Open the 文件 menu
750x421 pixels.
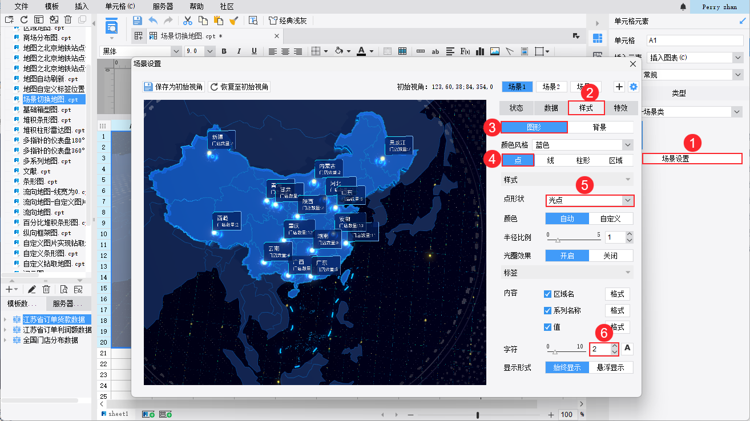coord(21,6)
